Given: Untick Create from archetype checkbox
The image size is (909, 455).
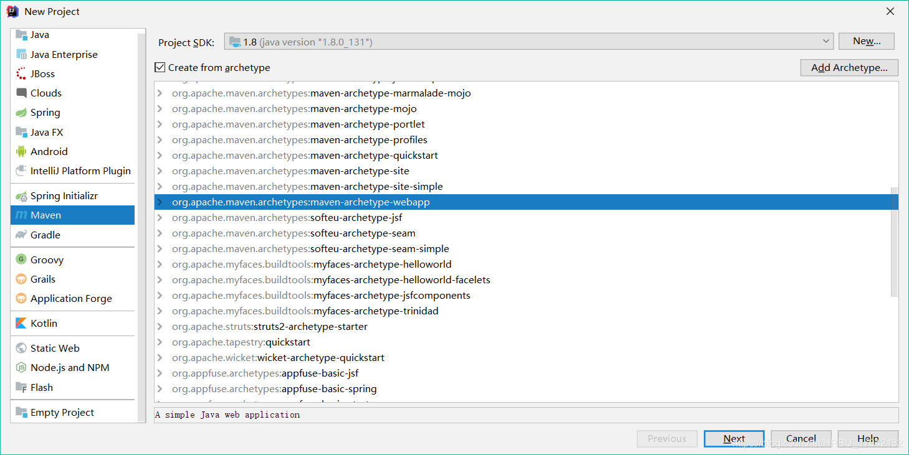Looking at the screenshot, I should (160, 67).
